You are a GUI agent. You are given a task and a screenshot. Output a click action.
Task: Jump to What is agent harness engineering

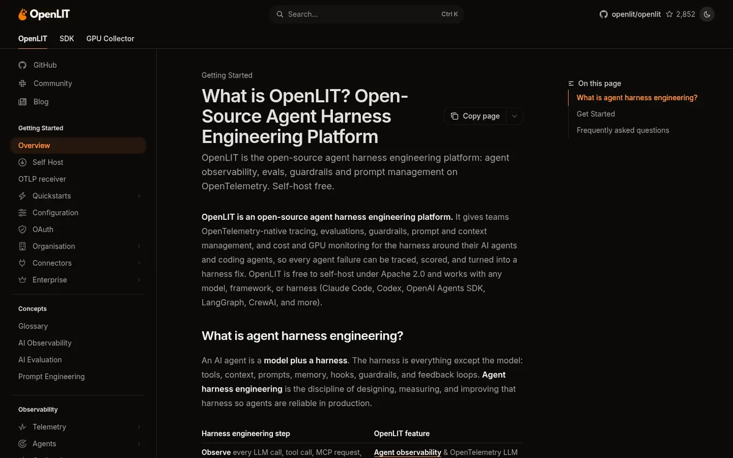(x=637, y=98)
